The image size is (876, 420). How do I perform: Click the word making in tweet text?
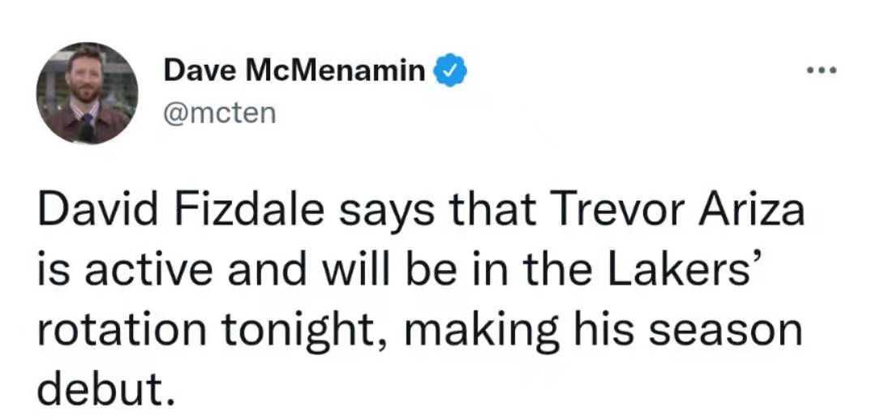[480, 333]
